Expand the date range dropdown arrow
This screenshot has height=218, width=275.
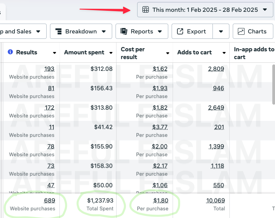pyautogui.click(x=265, y=10)
